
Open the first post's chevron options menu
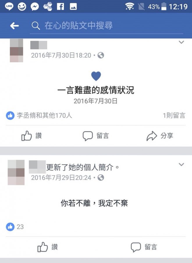coord(181,42)
